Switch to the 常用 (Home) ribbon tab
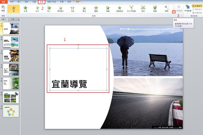The width and height of the screenshot is (203, 135). 12,2
